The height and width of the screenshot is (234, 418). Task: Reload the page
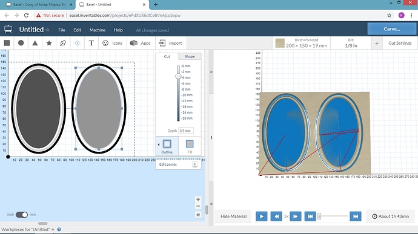click(x=26, y=16)
